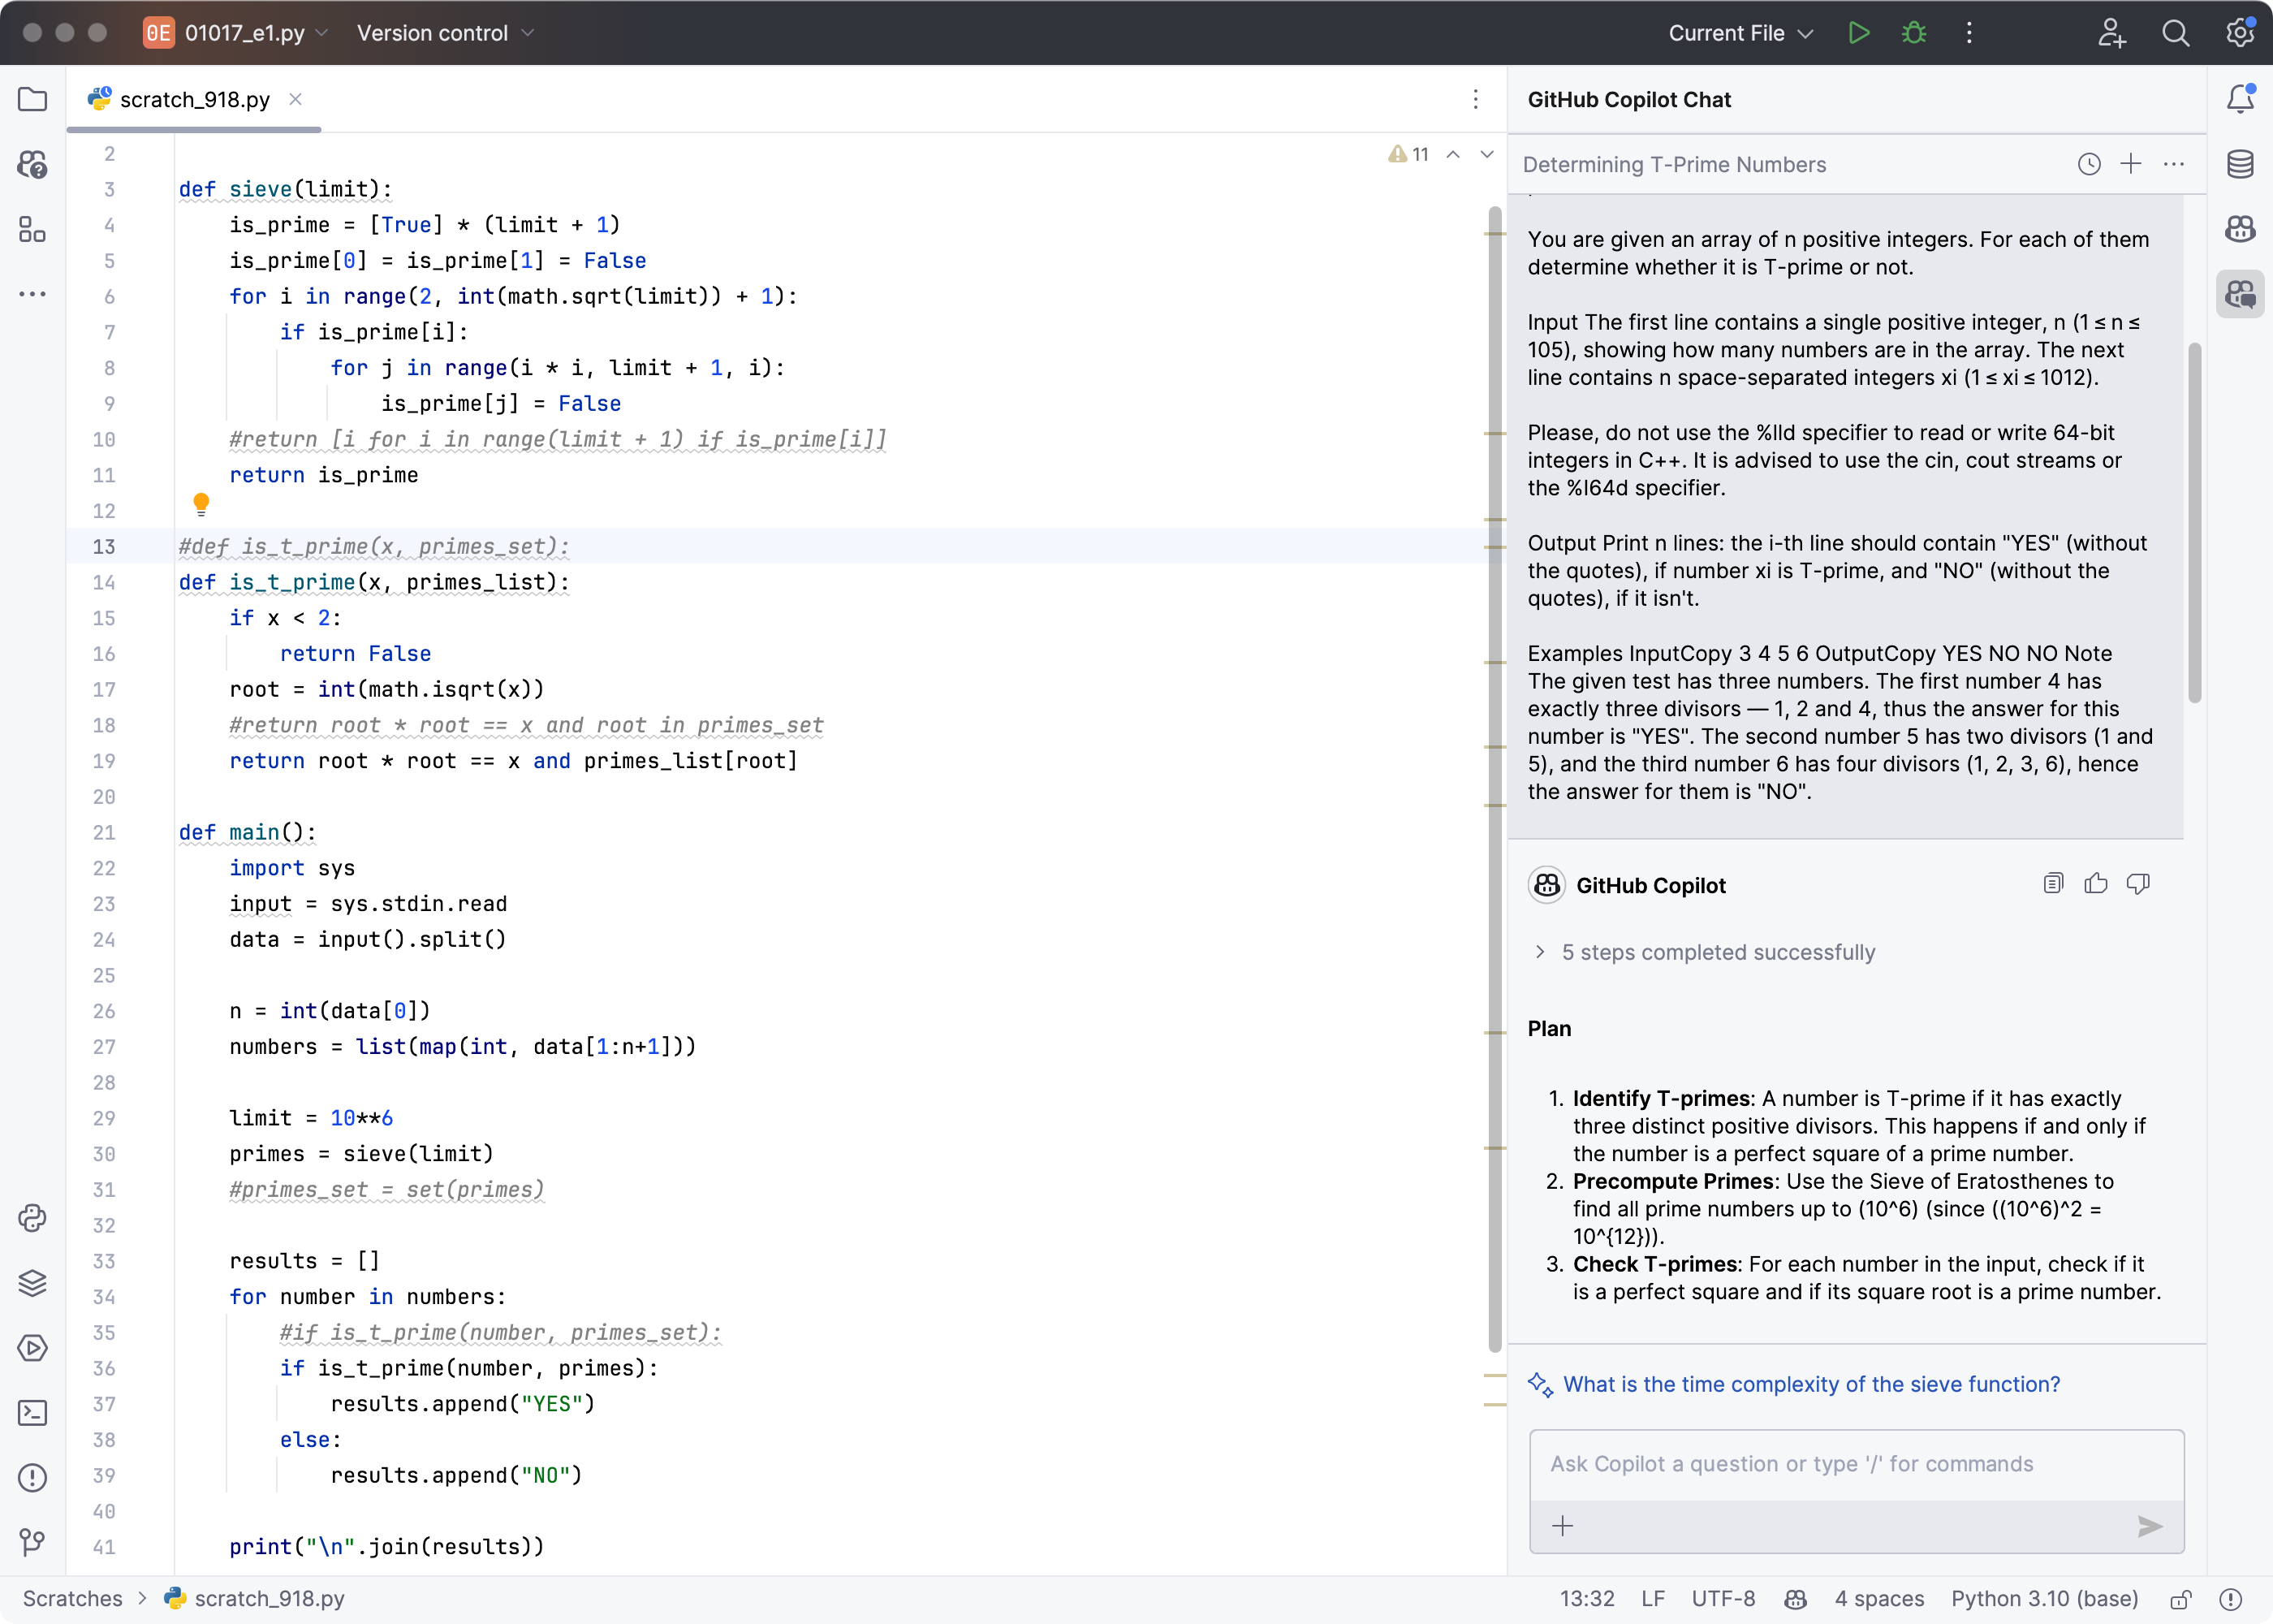Open the 01017_e1.py project dropdown
Viewport: 2273px width, 1624px height.
(236, 33)
